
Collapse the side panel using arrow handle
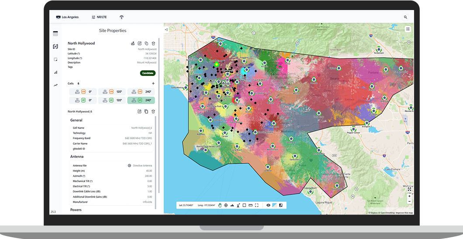coord(166,30)
